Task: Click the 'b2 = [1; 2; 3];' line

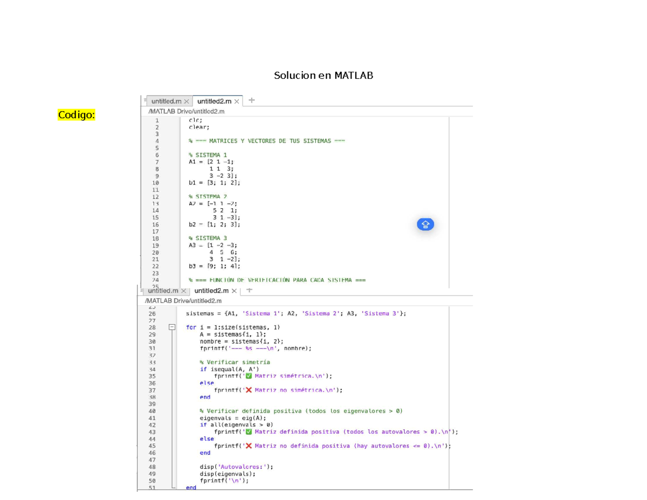Action: tap(215, 224)
